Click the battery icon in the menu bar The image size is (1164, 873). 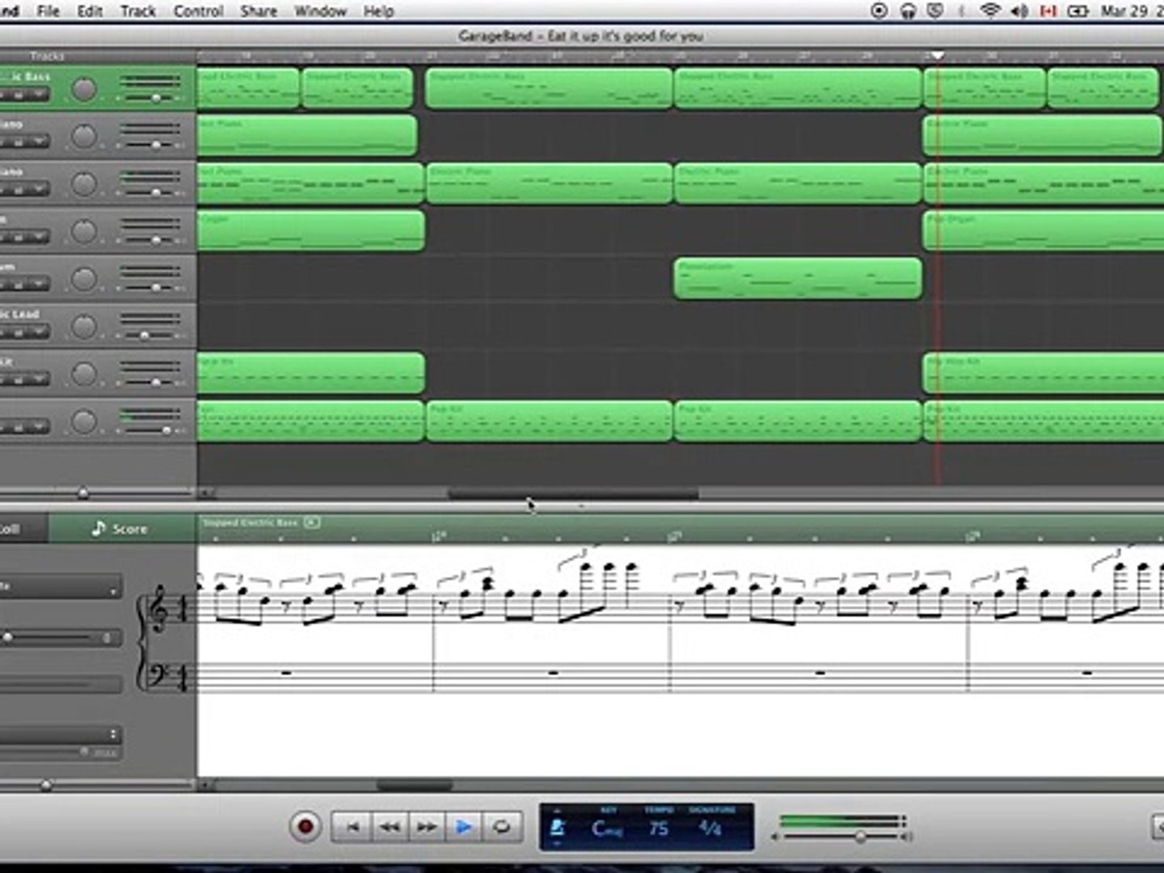[x=1078, y=11]
